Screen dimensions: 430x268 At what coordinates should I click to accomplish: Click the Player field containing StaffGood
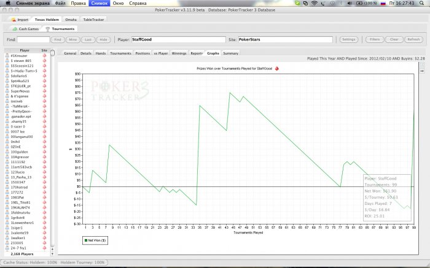pos(179,39)
